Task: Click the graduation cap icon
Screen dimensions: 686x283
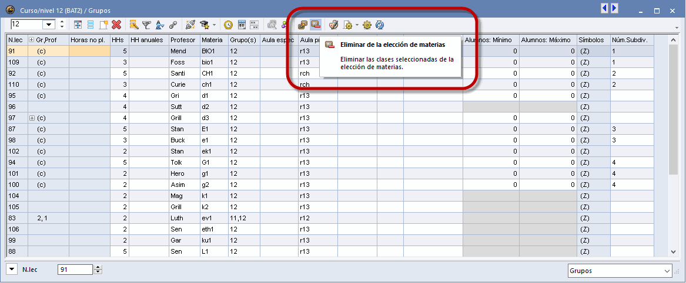Action: (x=205, y=25)
